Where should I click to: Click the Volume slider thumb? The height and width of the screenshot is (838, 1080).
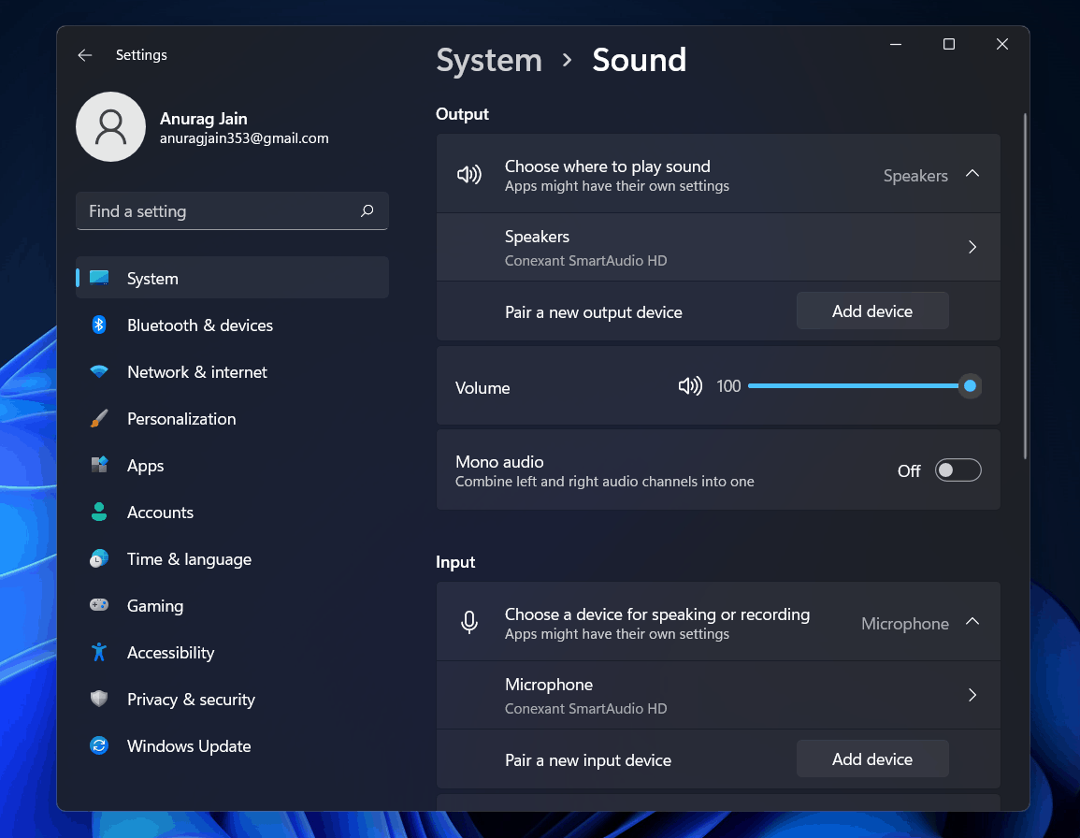pyautogui.click(x=970, y=386)
